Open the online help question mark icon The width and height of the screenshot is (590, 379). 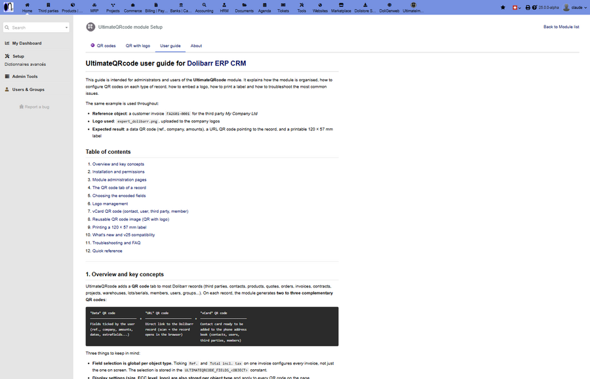pyautogui.click(x=534, y=7)
